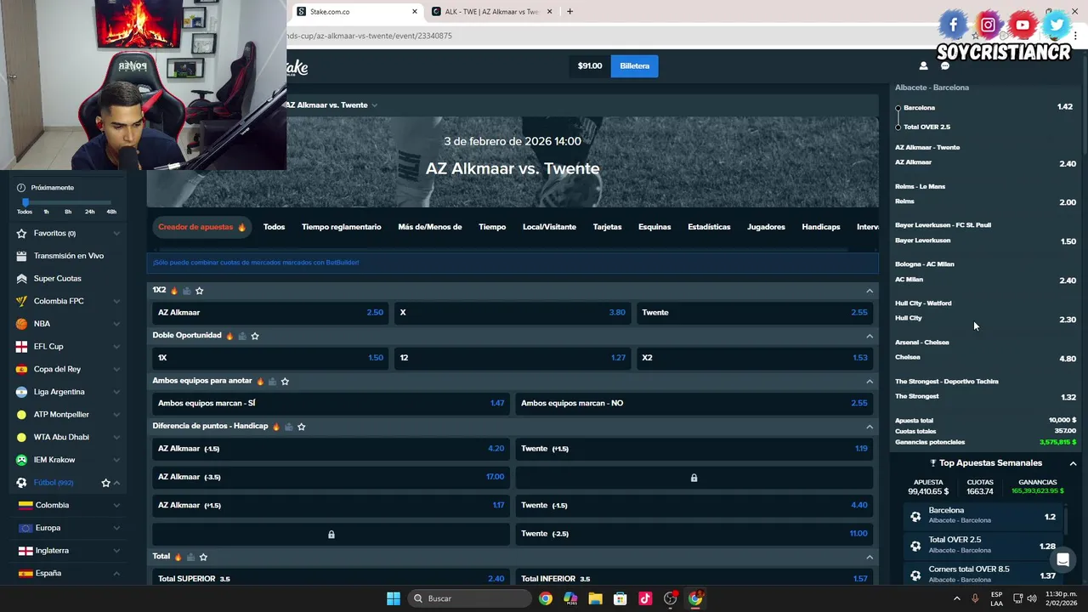Open the Instagram icon in overlay

pyautogui.click(x=988, y=25)
